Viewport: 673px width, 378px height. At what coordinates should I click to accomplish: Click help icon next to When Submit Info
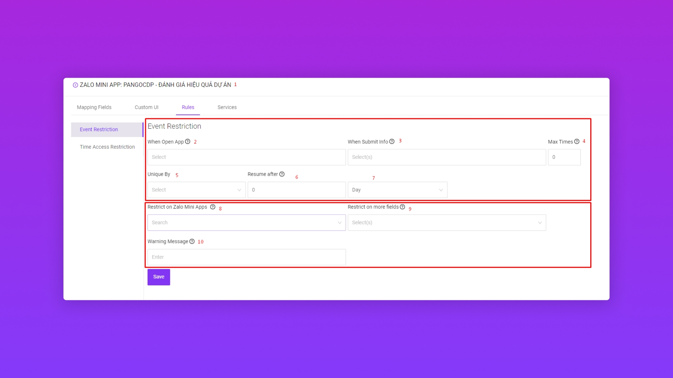coord(392,141)
